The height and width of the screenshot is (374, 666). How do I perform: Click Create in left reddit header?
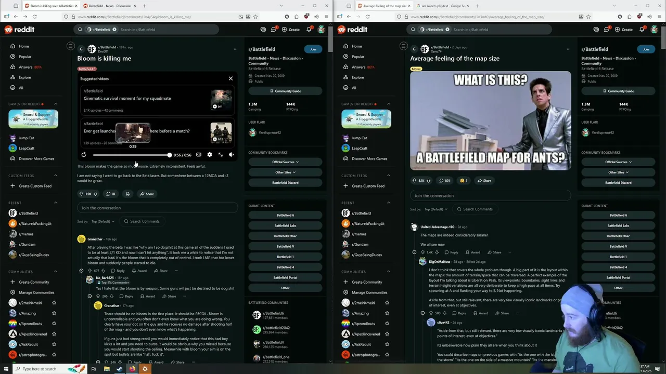(291, 30)
